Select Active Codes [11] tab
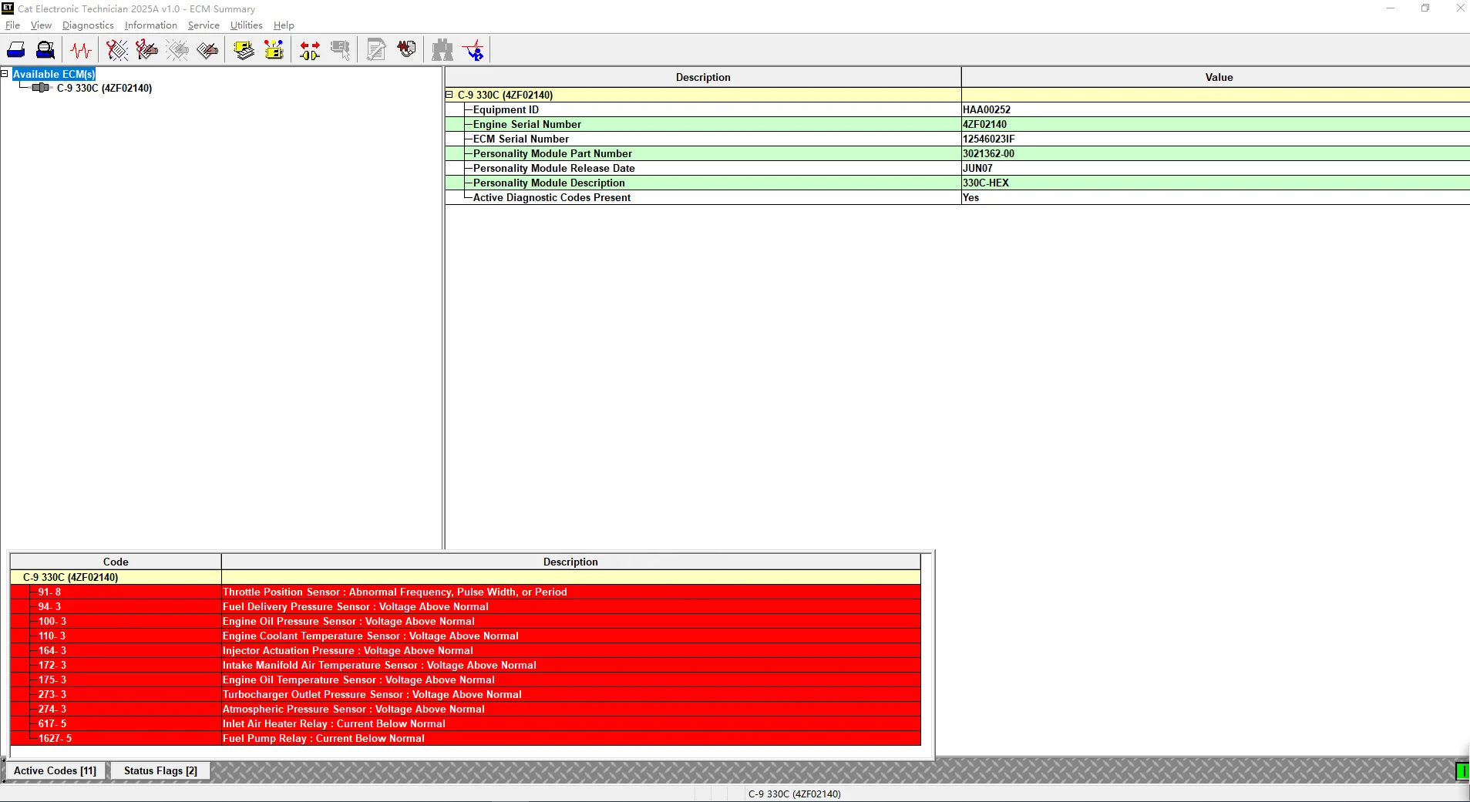 (x=55, y=770)
